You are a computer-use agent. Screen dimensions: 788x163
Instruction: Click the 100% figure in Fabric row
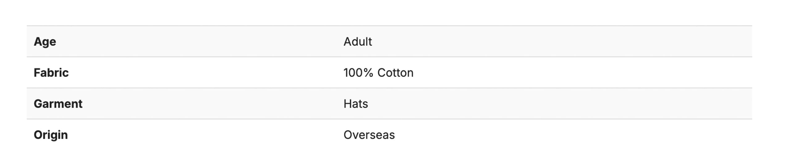[358, 73]
